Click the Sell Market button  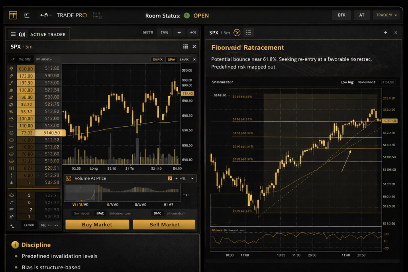(x=164, y=225)
